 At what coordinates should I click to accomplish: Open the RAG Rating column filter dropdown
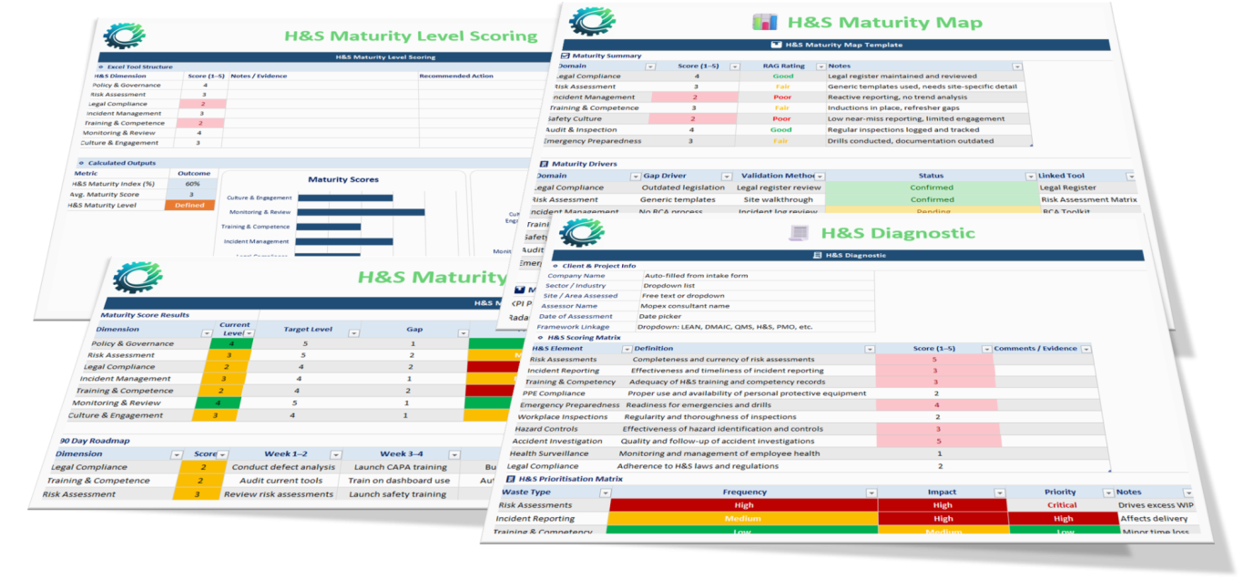[x=820, y=66]
